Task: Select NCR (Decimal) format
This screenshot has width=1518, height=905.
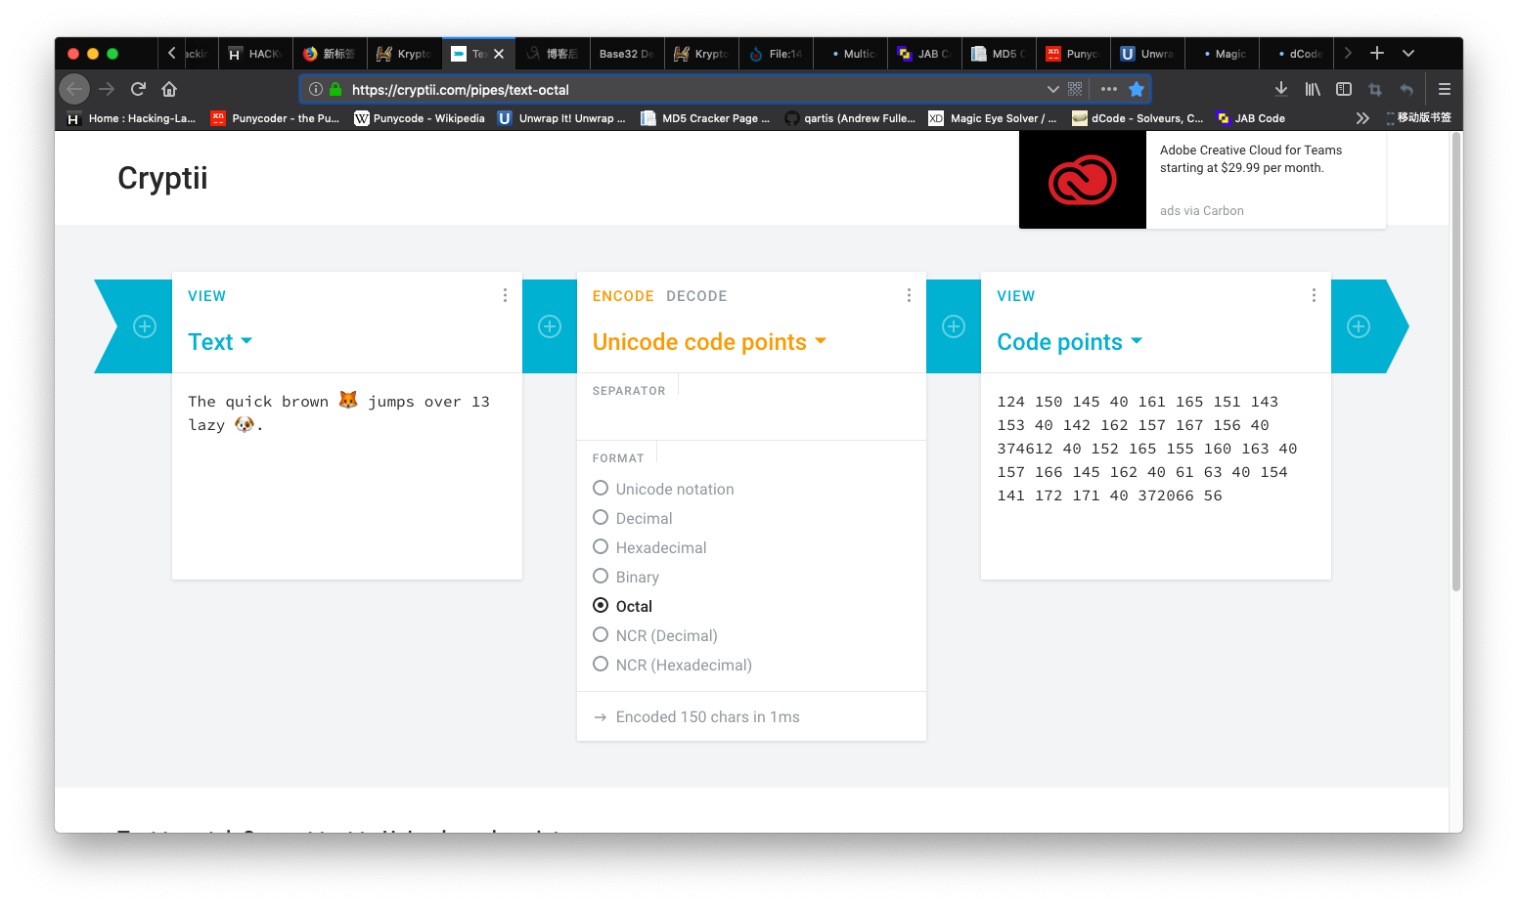Action: tap(655, 635)
